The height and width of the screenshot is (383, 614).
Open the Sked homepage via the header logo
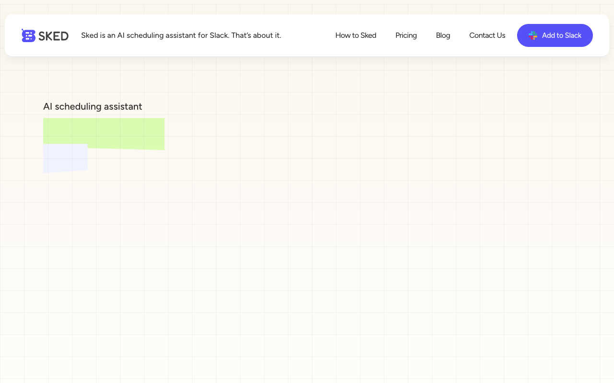(45, 35)
